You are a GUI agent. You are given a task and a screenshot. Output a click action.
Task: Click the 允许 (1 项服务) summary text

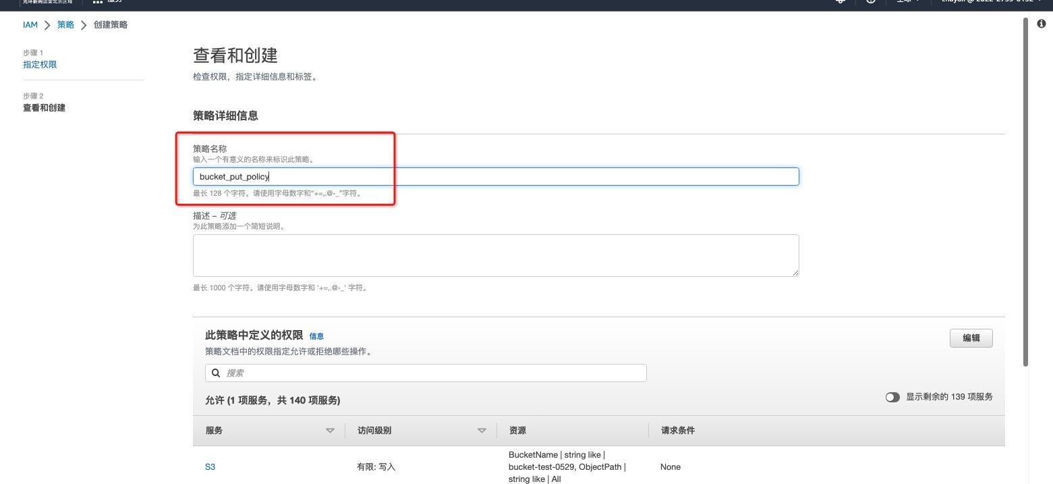273,400
